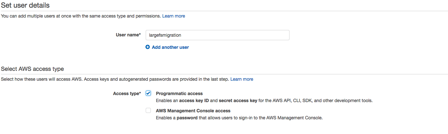The image size is (448, 134).
Task: Click the Programmatic access label
Action: (179, 93)
